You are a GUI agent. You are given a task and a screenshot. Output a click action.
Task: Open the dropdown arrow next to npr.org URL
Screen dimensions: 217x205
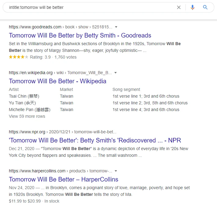click(x=120, y=132)
